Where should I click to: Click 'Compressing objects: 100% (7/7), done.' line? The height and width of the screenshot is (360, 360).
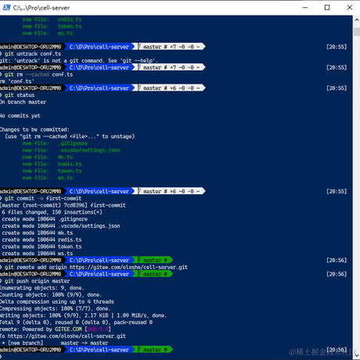[x=56, y=308]
